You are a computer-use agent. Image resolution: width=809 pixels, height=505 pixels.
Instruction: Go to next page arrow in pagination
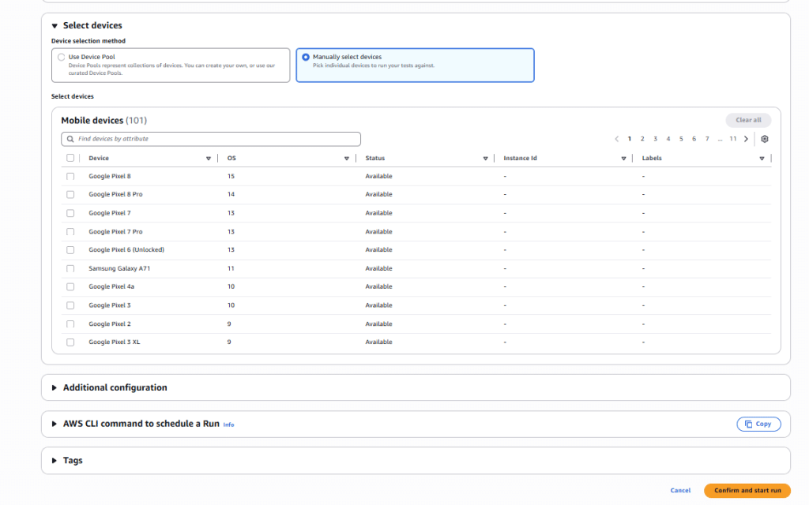click(x=747, y=139)
